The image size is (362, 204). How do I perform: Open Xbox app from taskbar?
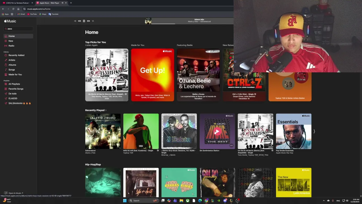tap(188, 201)
